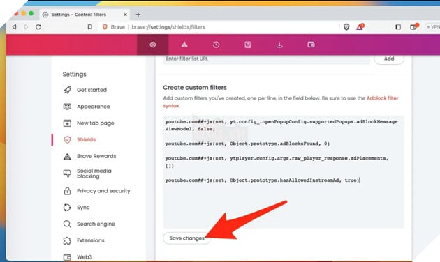Open Web3 settings section
Image resolution: width=440 pixels, height=262 pixels.
point(85,256)
